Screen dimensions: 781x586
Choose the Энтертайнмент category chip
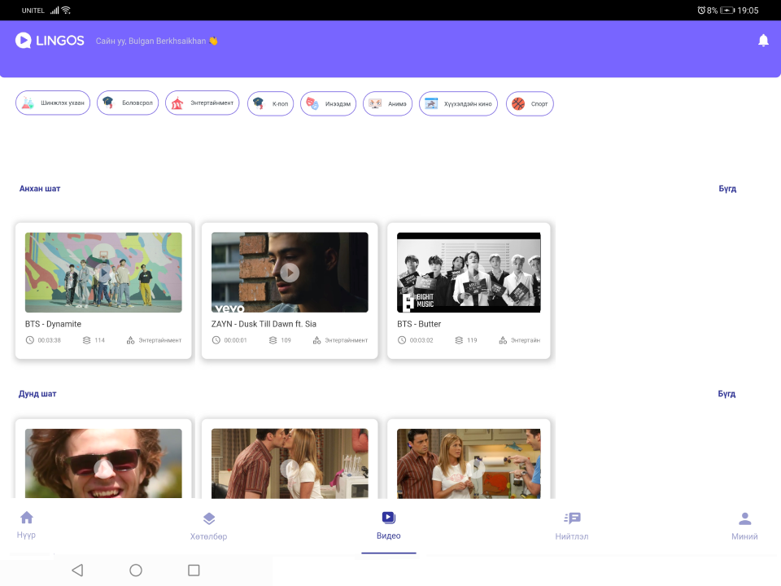coord(203,103)
